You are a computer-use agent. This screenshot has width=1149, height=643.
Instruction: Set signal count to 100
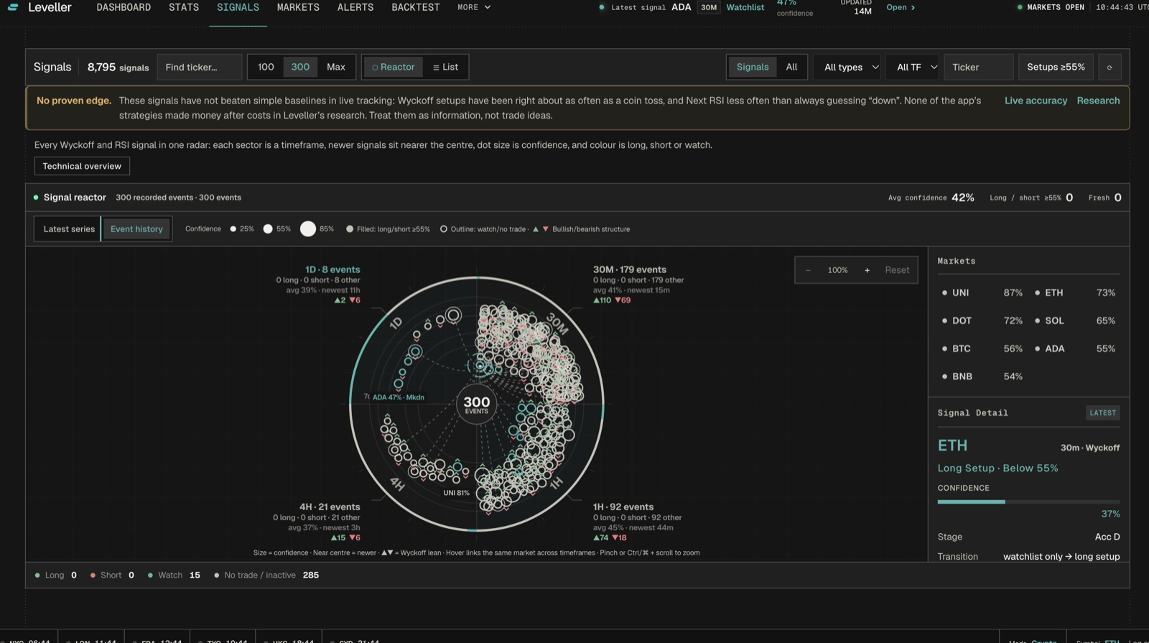click(266, 67)
